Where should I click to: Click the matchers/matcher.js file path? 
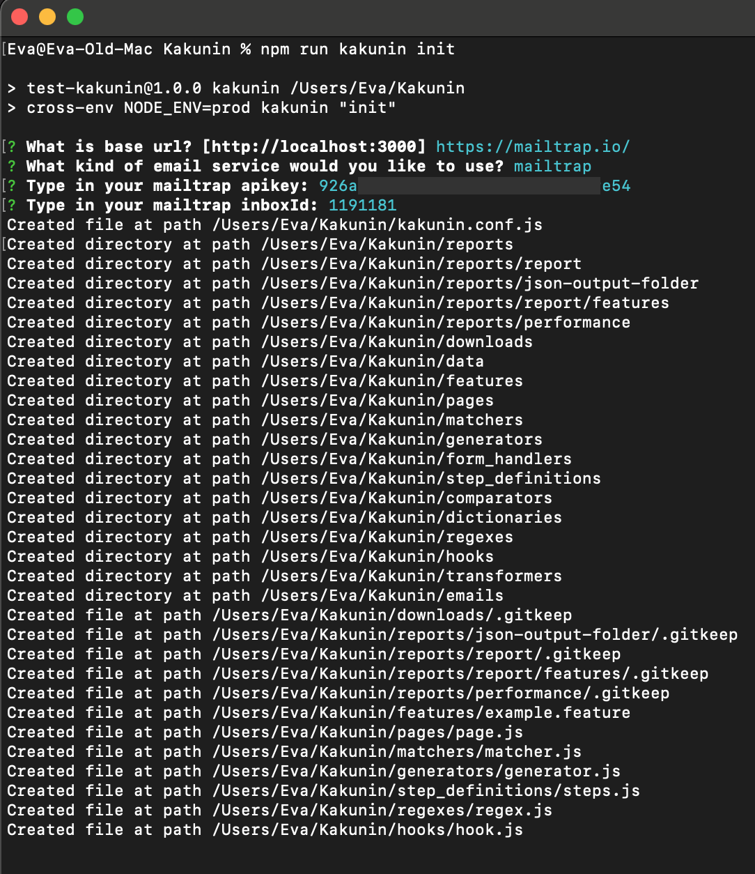point(397,752)
